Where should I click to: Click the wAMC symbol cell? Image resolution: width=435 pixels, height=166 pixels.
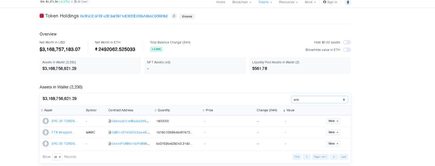[91, 132]
